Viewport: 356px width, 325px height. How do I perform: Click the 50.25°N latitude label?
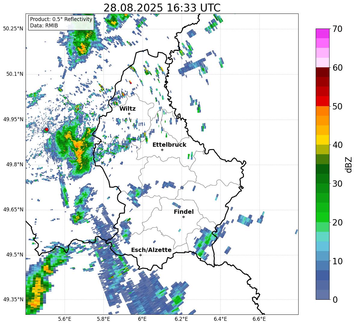pyautogui.click(x=13, y=29)
